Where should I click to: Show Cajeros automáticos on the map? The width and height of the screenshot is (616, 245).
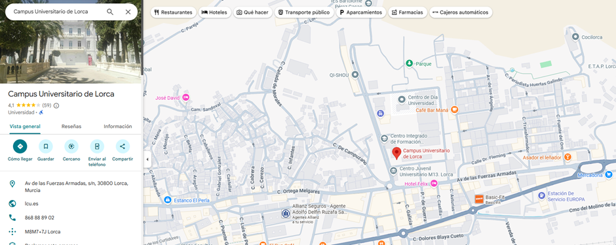pos(461,12)
